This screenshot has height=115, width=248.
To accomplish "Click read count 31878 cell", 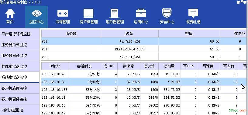I will click(x=149, y=97).
